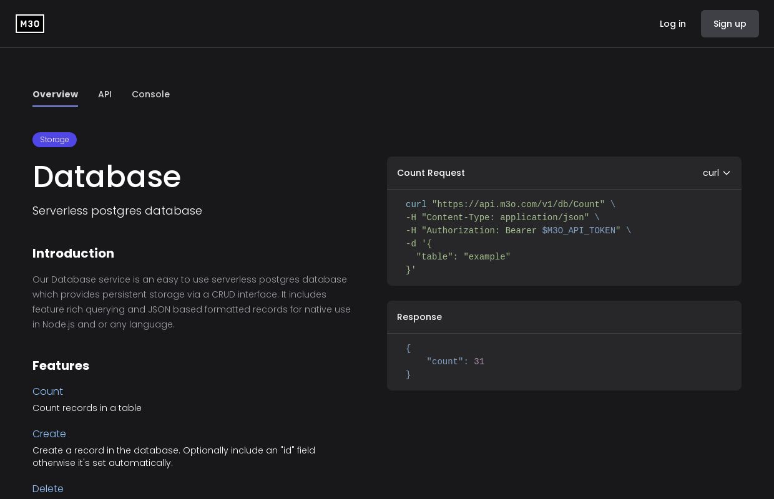The image size is (774, 499).
Task: Click the 'Create a record in the database' description
Action: point(174,457)
